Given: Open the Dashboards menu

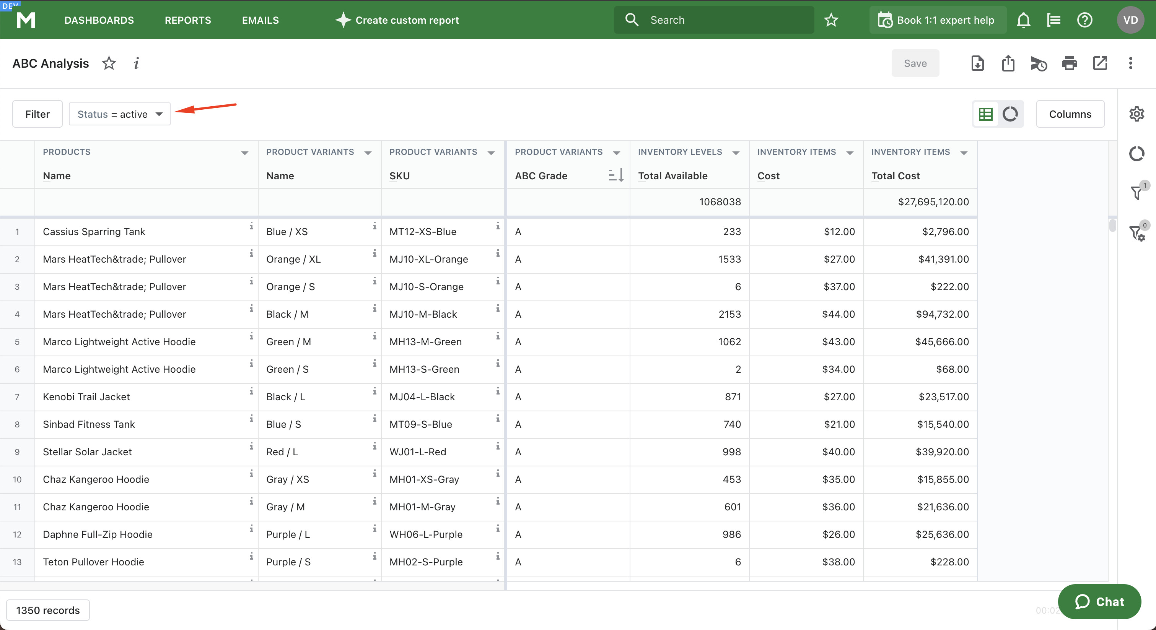Looking at the screenshot, I should tap(99, 20).
